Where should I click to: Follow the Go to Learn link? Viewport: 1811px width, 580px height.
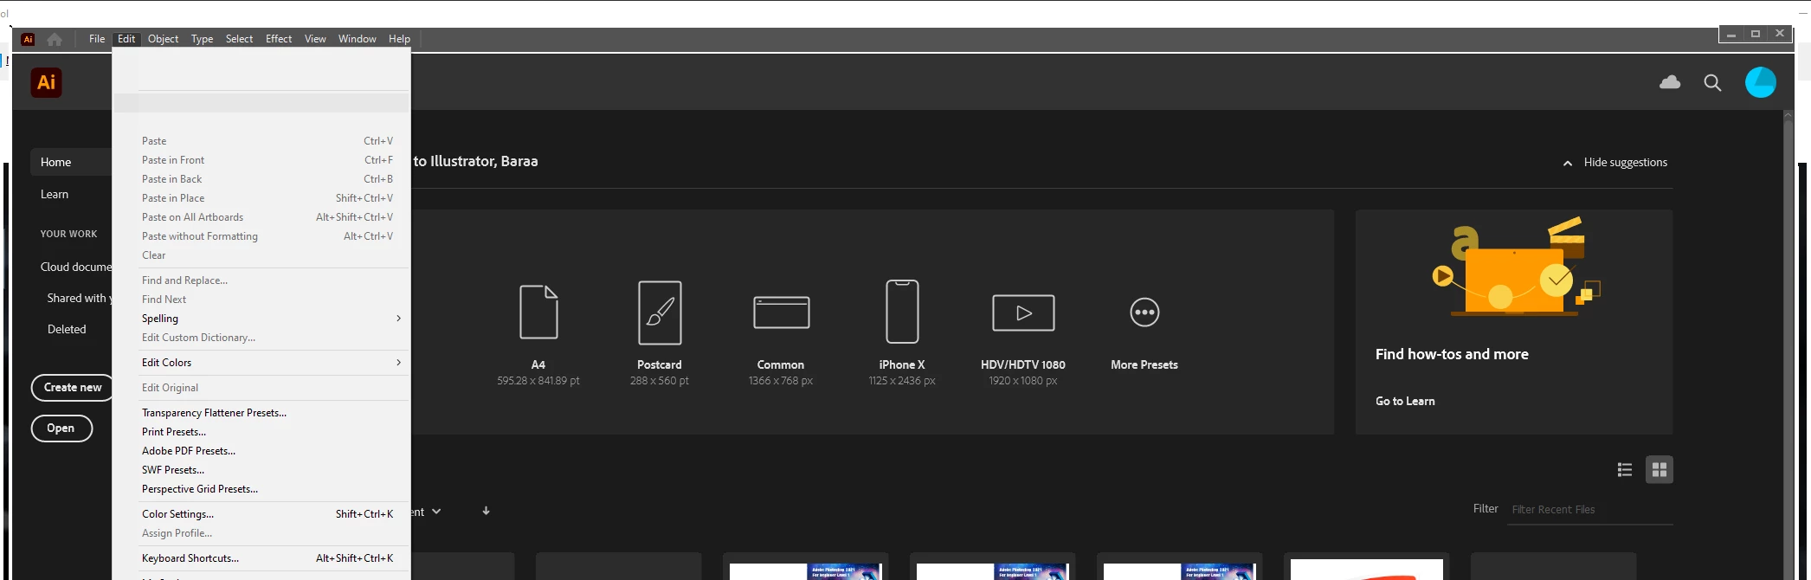tap(1405, 401)
